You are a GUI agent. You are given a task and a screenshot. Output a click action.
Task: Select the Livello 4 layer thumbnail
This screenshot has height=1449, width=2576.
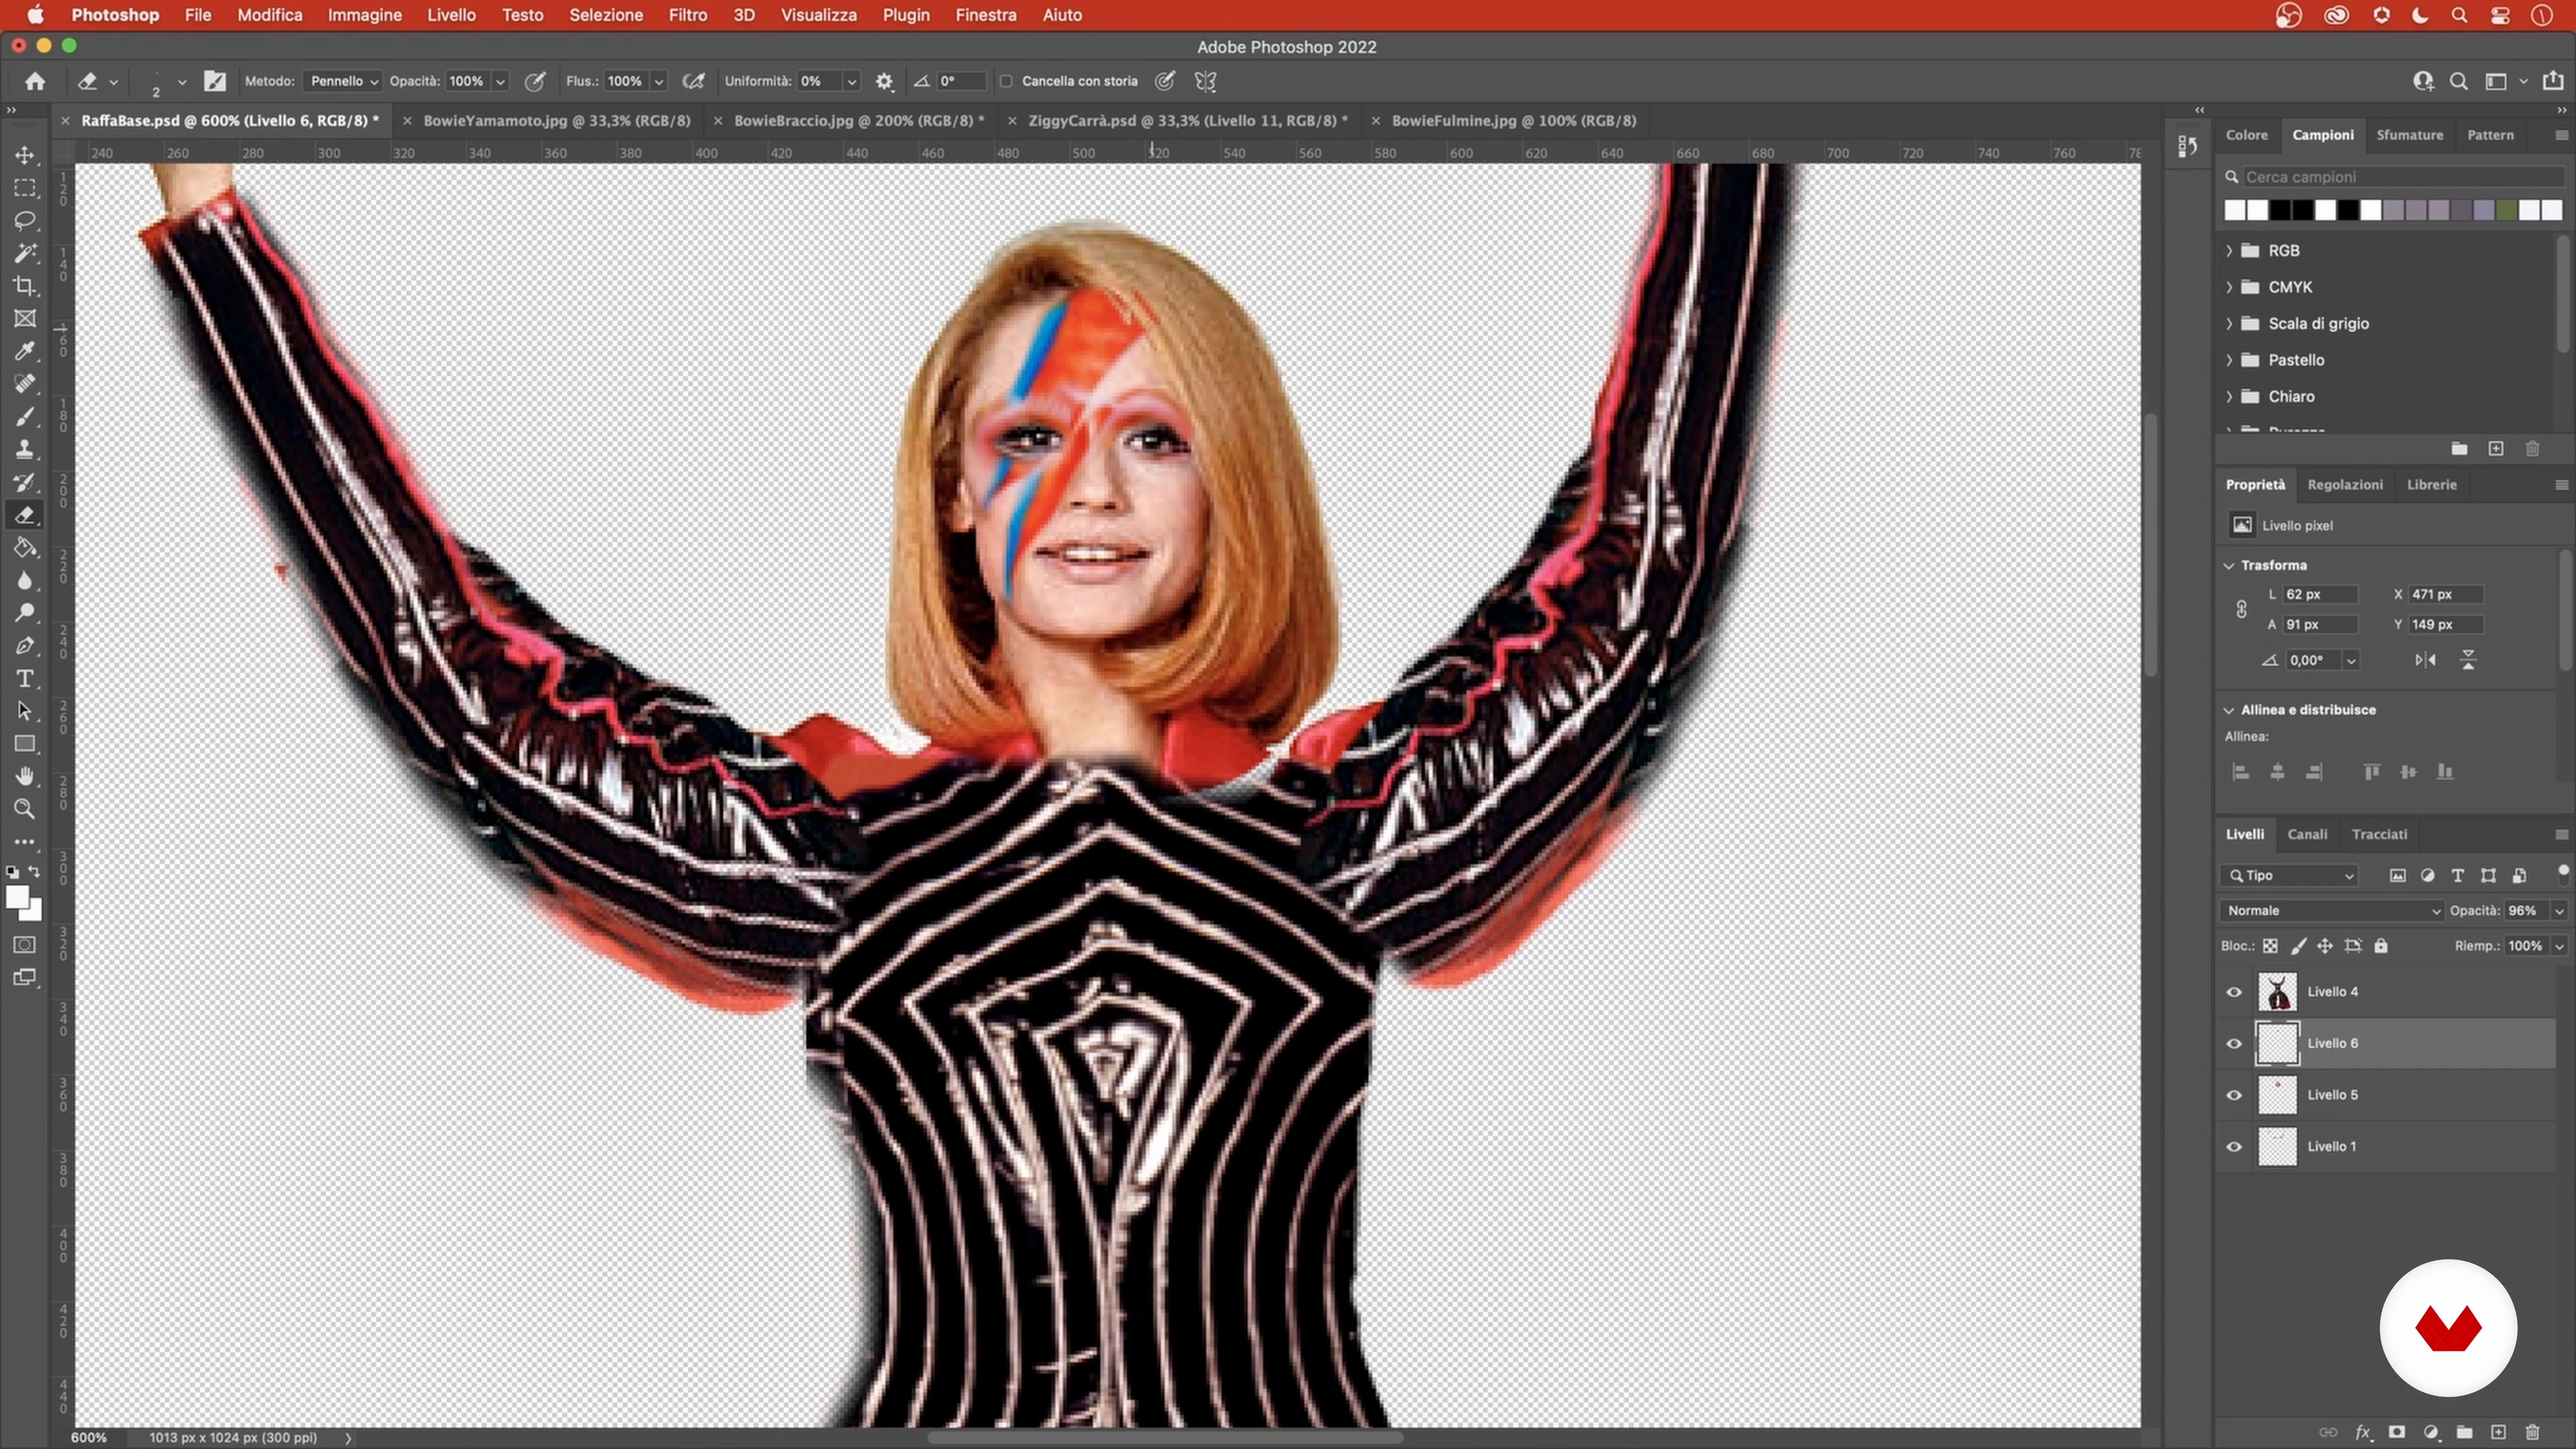tap(2278, 992)
